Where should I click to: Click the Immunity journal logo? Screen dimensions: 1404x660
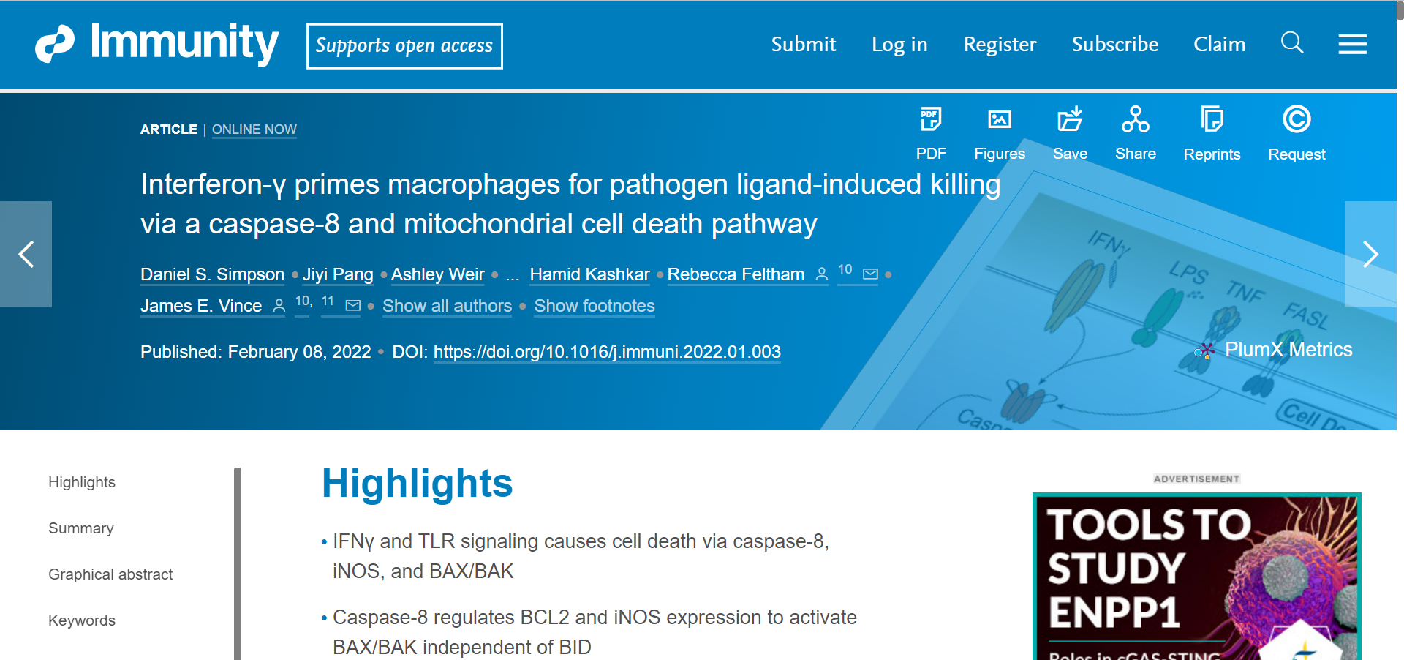click(157, 43)
